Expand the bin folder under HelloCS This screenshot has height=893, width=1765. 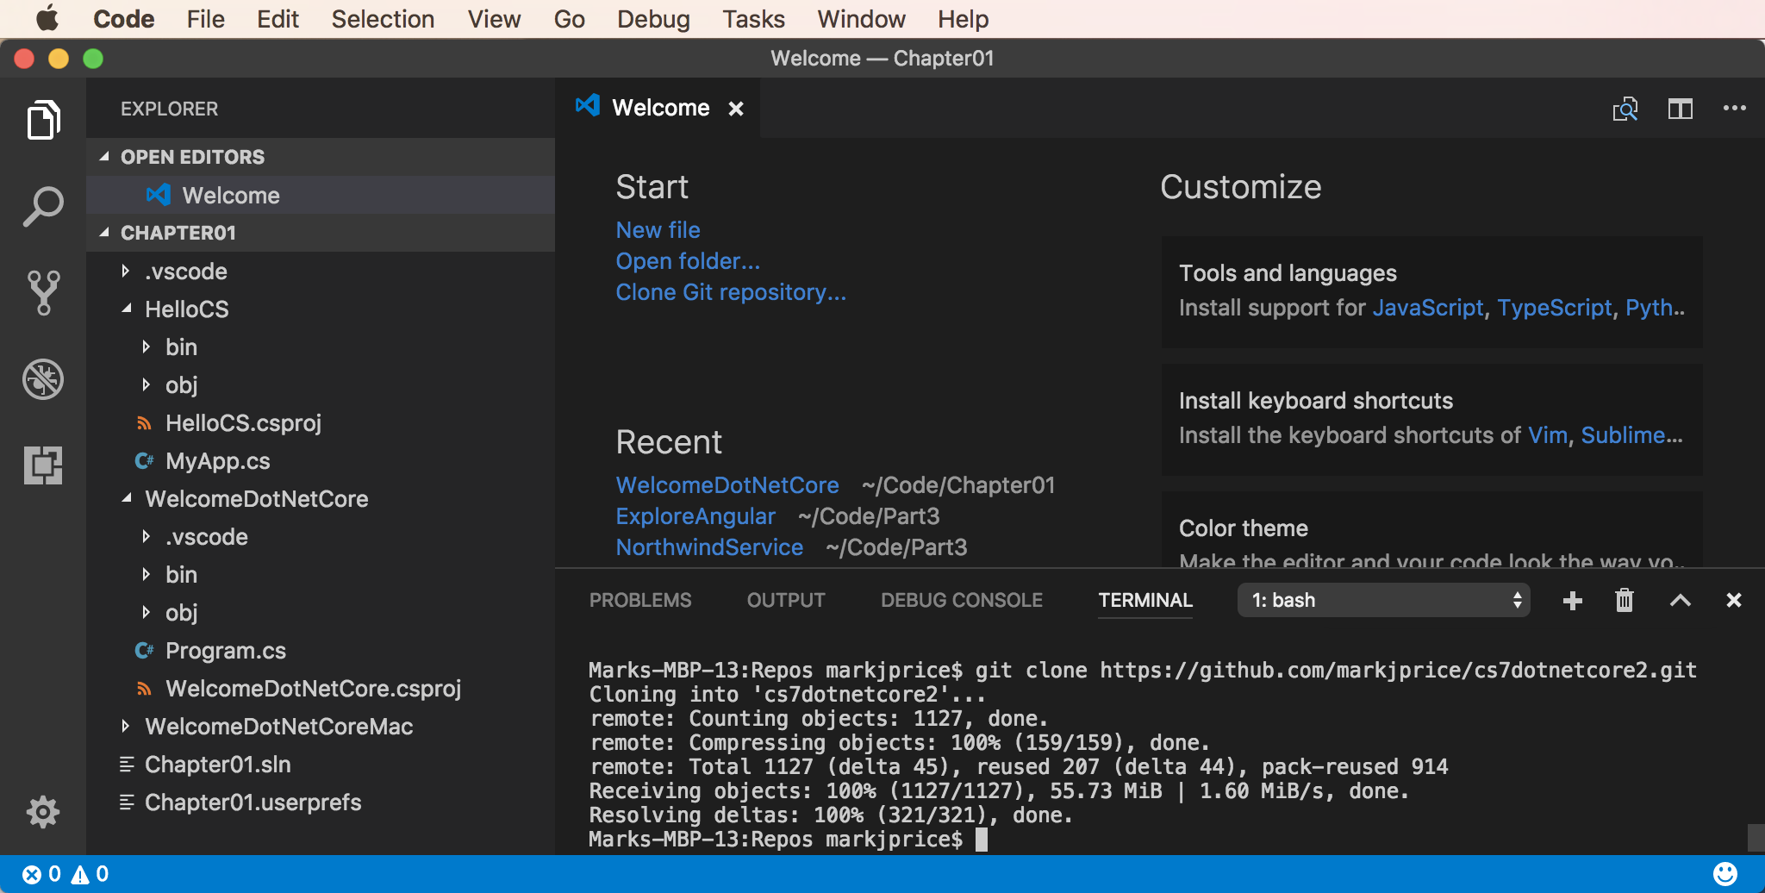(x=146, y=347)
